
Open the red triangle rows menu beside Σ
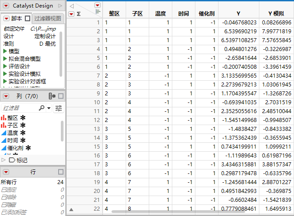click(71, 14)
